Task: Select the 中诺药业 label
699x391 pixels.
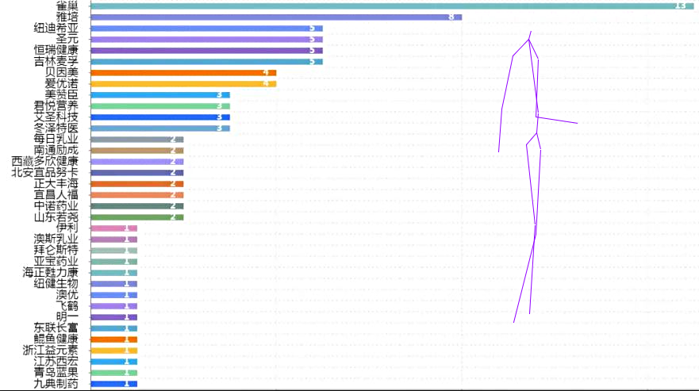Action: coord(56,206)
